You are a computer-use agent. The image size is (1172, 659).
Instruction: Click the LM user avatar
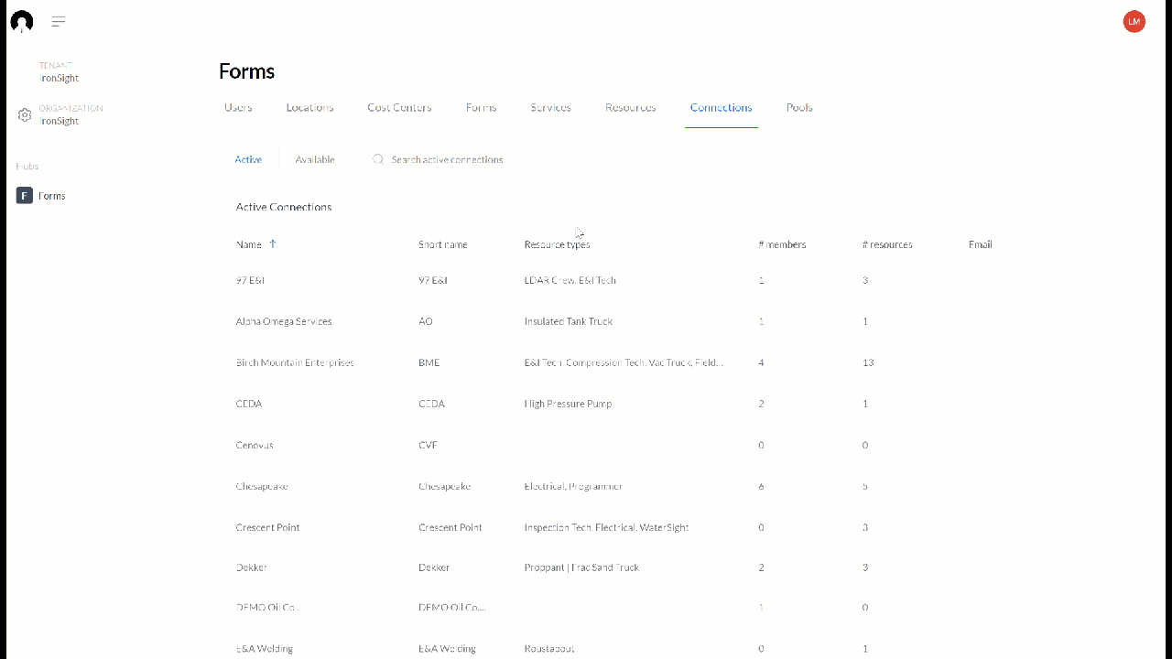(x=1134, y=21)
